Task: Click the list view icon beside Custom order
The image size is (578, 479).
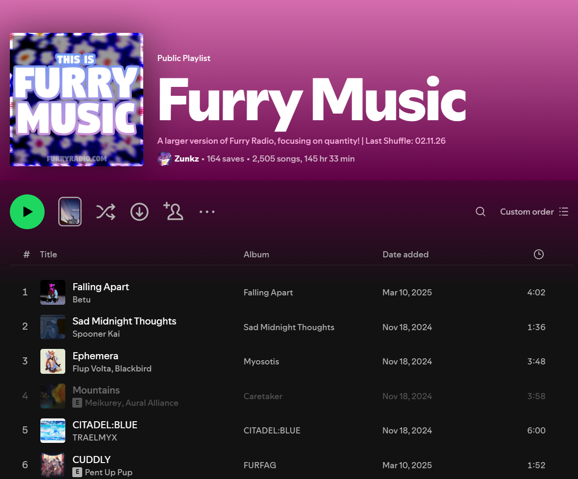Action: tap(564, 212)
